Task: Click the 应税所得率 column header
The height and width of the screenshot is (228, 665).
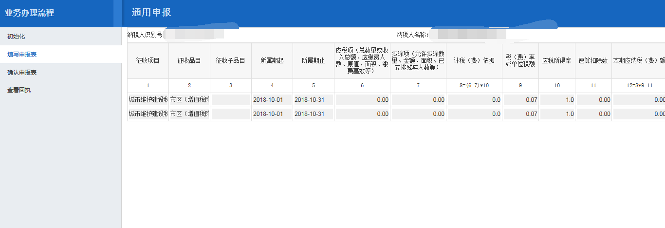Action: point(557,61)
